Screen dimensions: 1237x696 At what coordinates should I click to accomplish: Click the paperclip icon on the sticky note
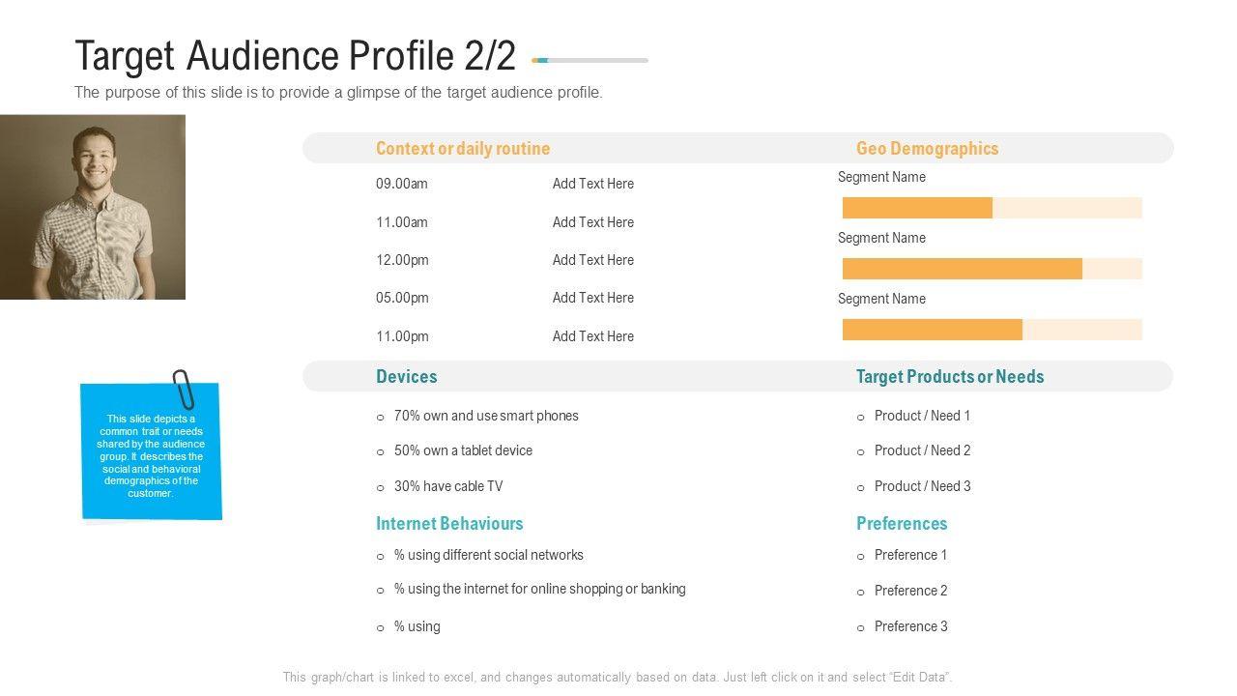[183, 389]
